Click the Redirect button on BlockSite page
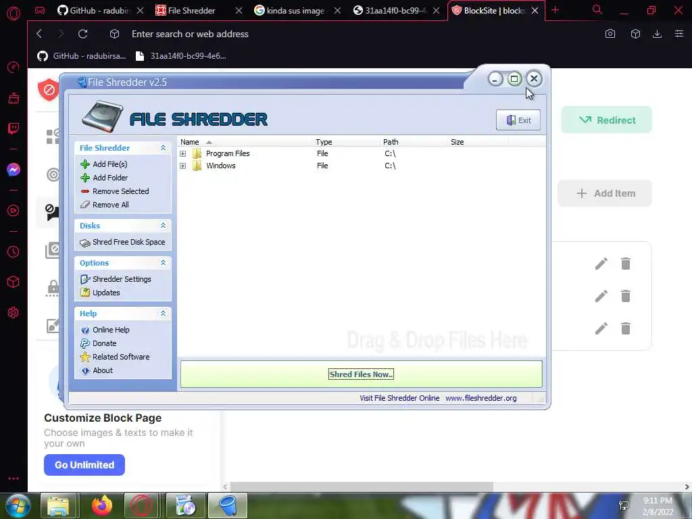This screenshot has width=692, height=519. coord(606,120)
